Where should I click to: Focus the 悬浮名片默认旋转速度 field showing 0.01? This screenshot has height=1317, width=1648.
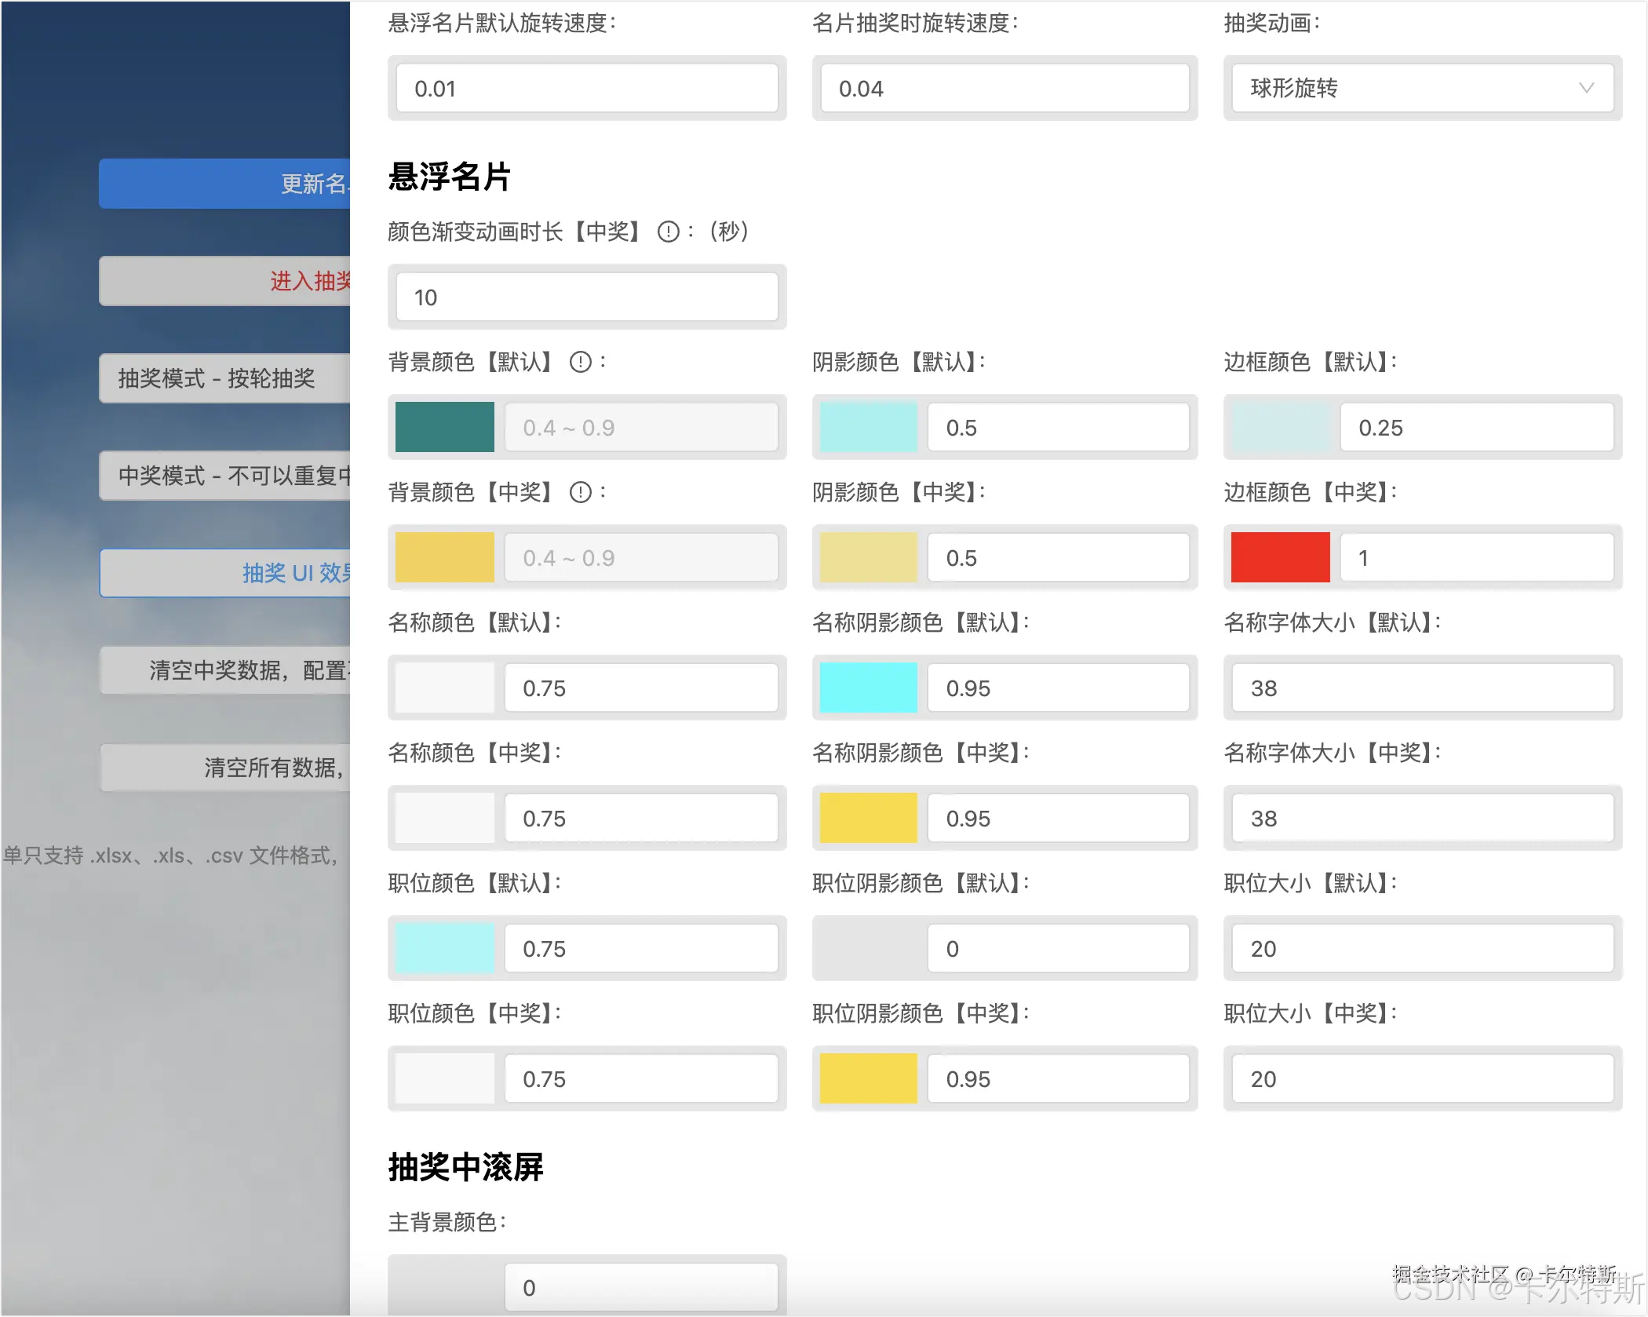(586, 88)
